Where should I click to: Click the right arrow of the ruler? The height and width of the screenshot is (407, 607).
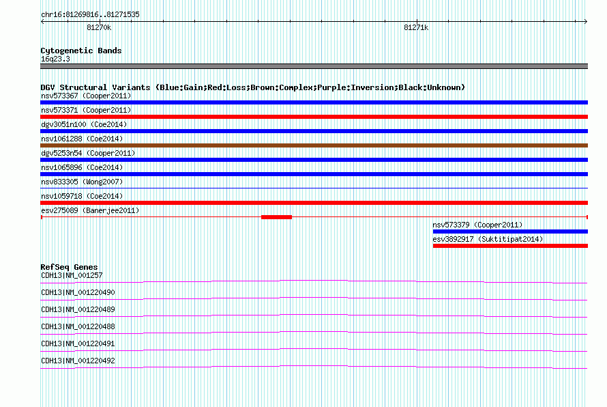(x=586, y=22)
